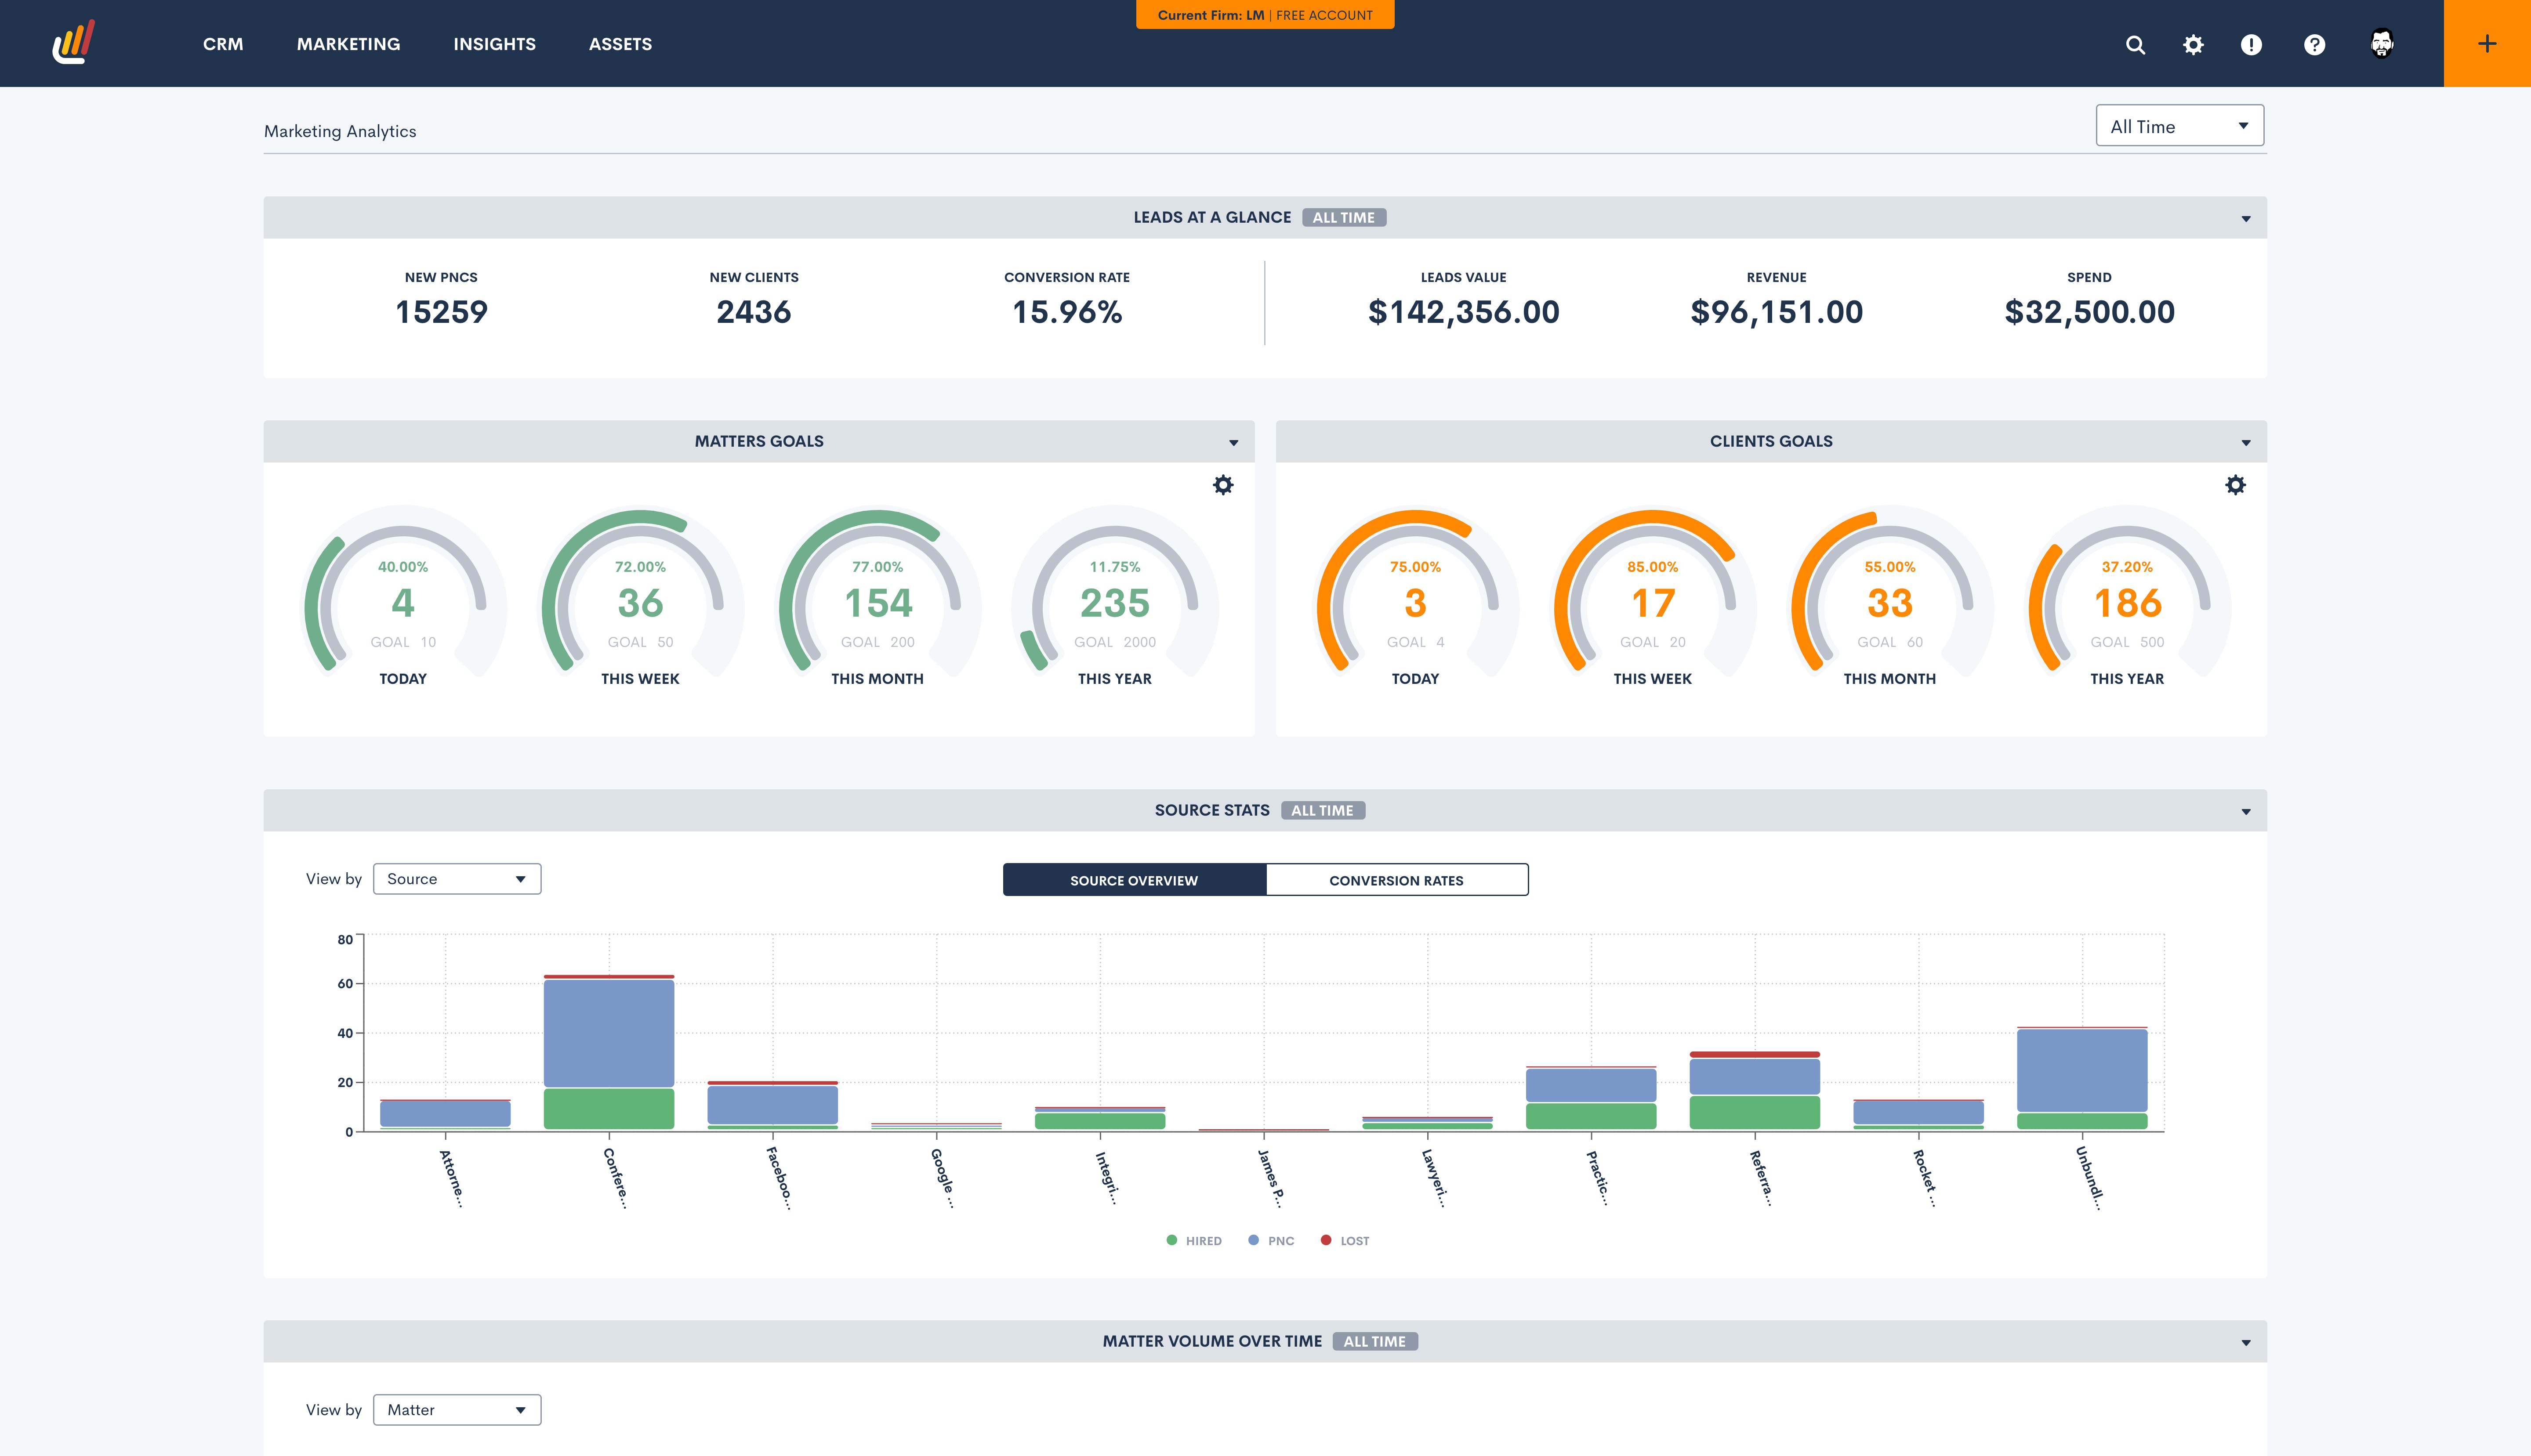Image resolution: width=2531 pixels, height=1456 pixels.
Task: Click the Lawmatics logo icon
Action: pos(73,43)
